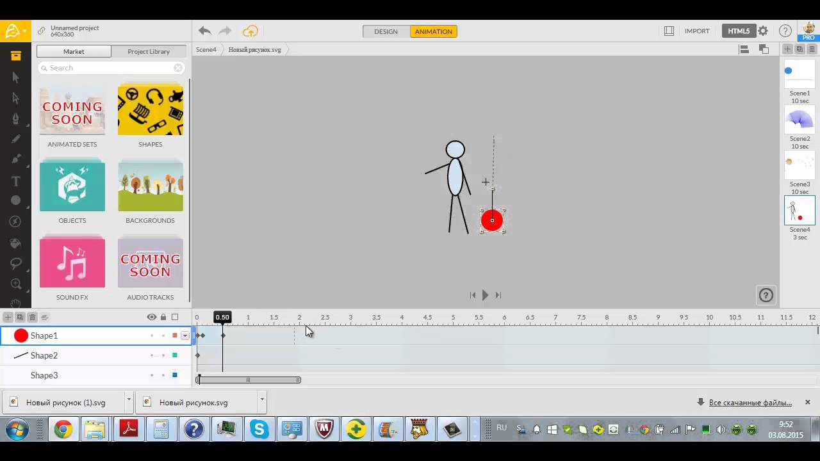The height and width of the screenshot is (461, 820).
Task: Duplicate scene icon in scenes panel
Action: coord(799,49)
